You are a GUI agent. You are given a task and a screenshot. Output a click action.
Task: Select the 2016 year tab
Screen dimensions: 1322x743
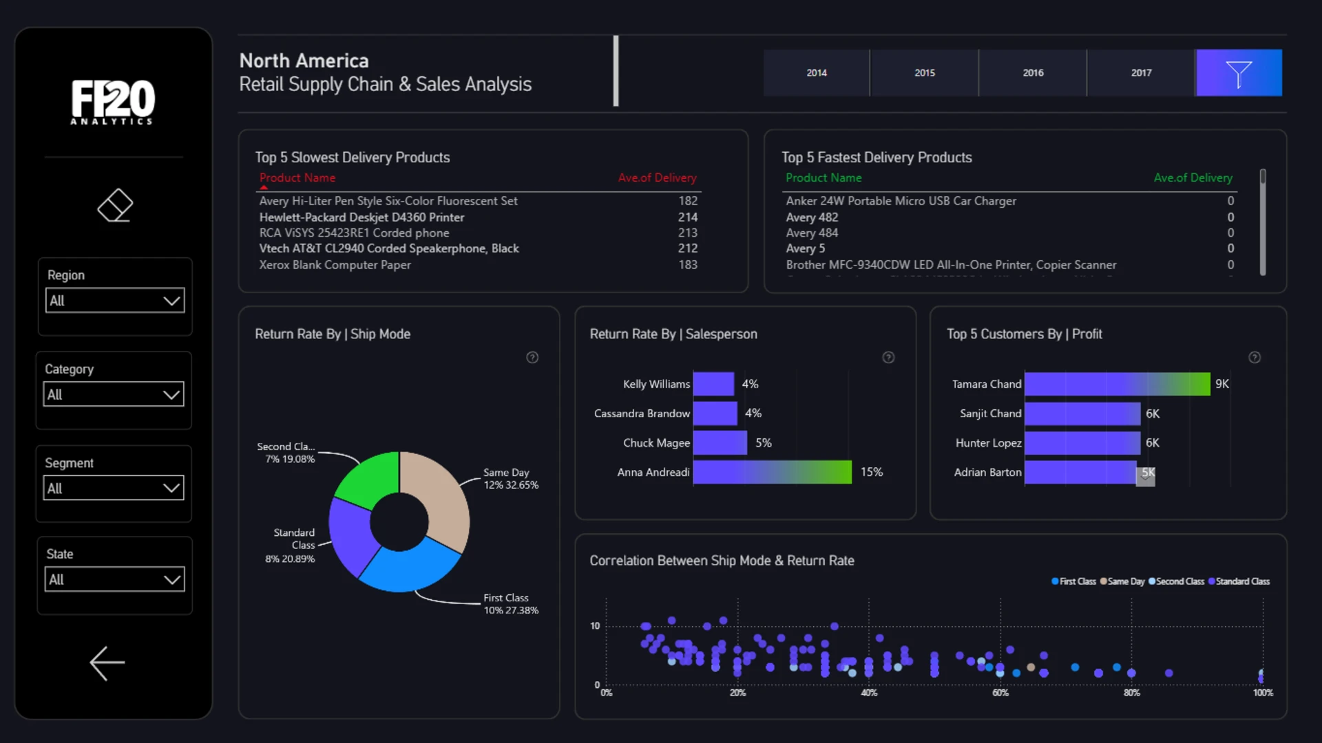coord(1033,73)
